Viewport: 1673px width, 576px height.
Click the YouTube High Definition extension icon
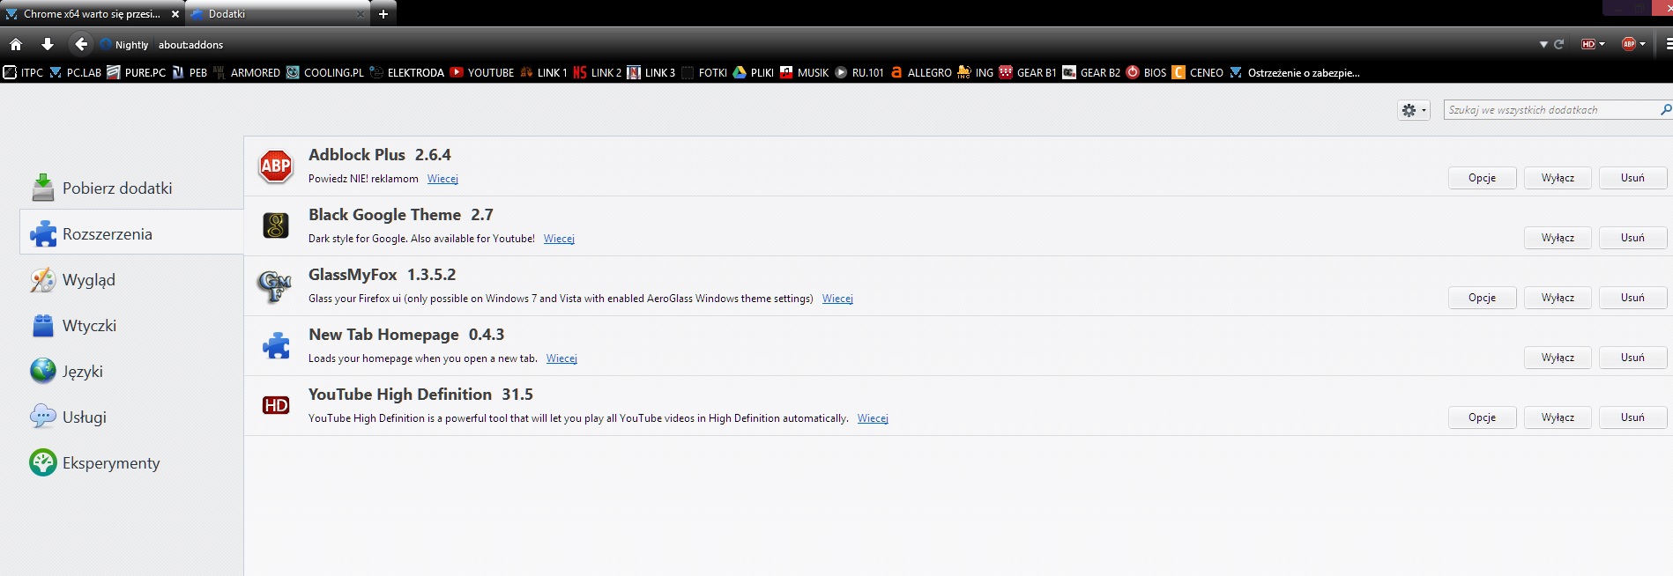(x=276, y=405)
